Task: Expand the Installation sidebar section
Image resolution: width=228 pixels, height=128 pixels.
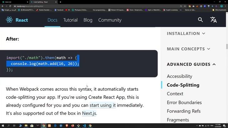Action: click(x=186, y=33)
